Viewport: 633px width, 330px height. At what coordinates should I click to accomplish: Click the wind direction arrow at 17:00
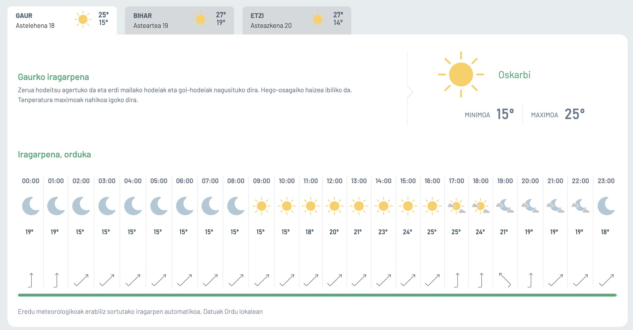pos(457,280)
